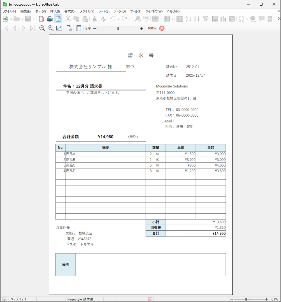
Task: Toggle the Print Preview button
Action: click(58, 19)
